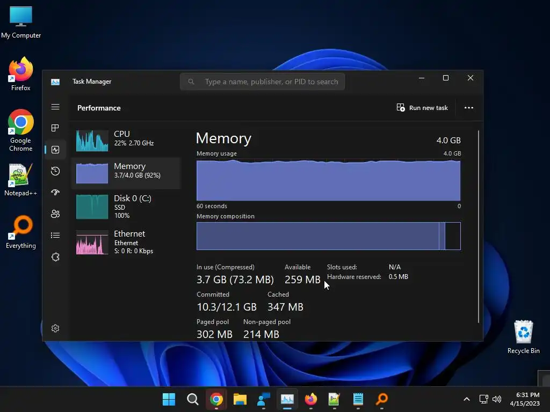Click Run new task button

tap(422, 108)
